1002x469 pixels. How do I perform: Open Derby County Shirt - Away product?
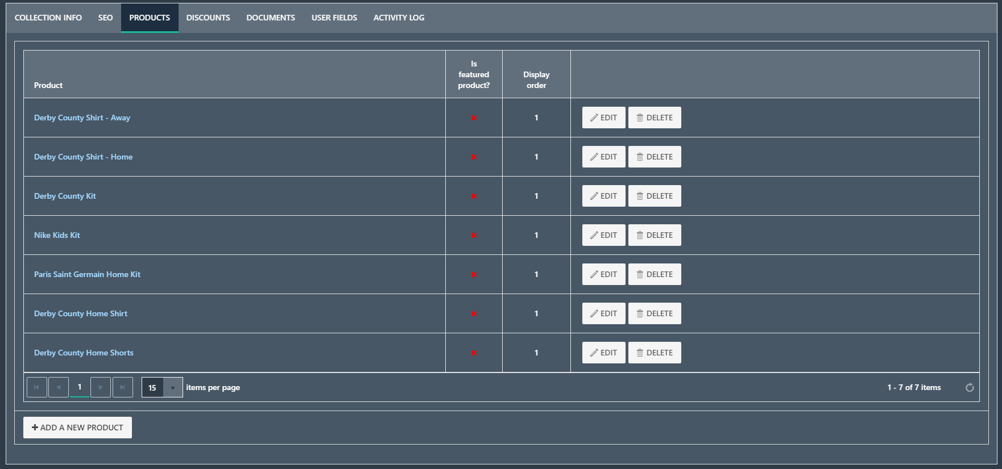tap(82, 118)
